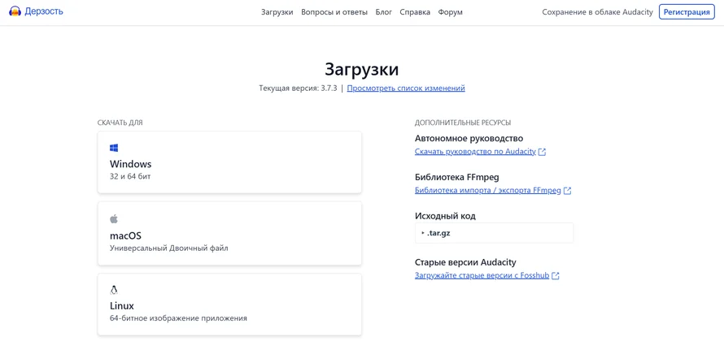Click the Библиотека FFmpeg heading
This screenshot has height=354, width=724.
coord(457,177)
